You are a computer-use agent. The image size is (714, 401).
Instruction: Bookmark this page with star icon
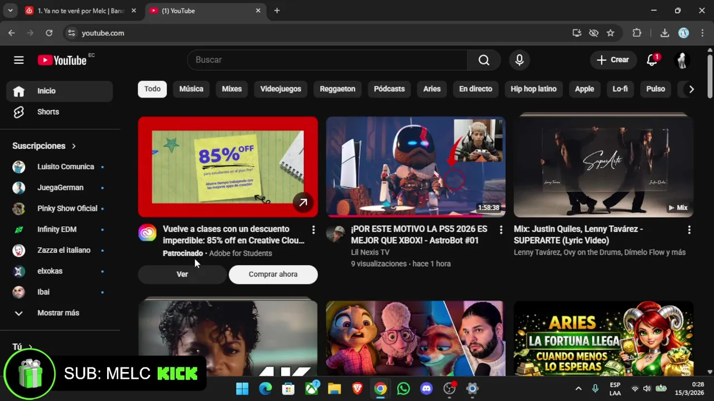coord(610,33)
